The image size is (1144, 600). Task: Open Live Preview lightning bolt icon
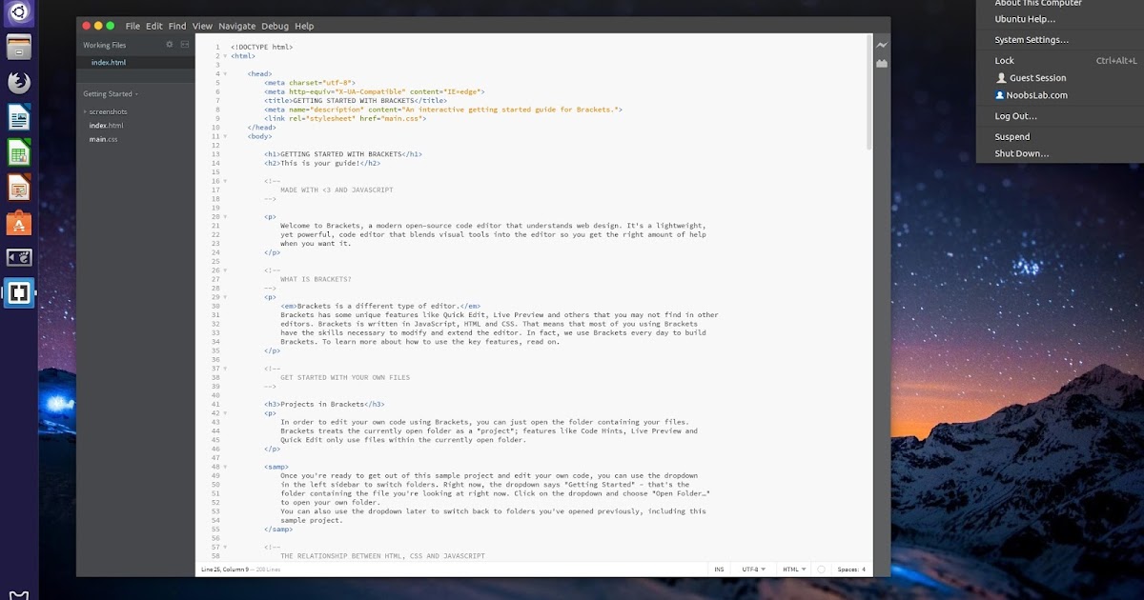[x=883, y=46]
